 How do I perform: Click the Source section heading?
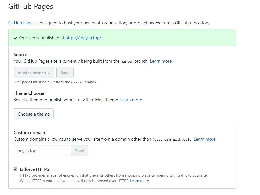pos(20,55)
